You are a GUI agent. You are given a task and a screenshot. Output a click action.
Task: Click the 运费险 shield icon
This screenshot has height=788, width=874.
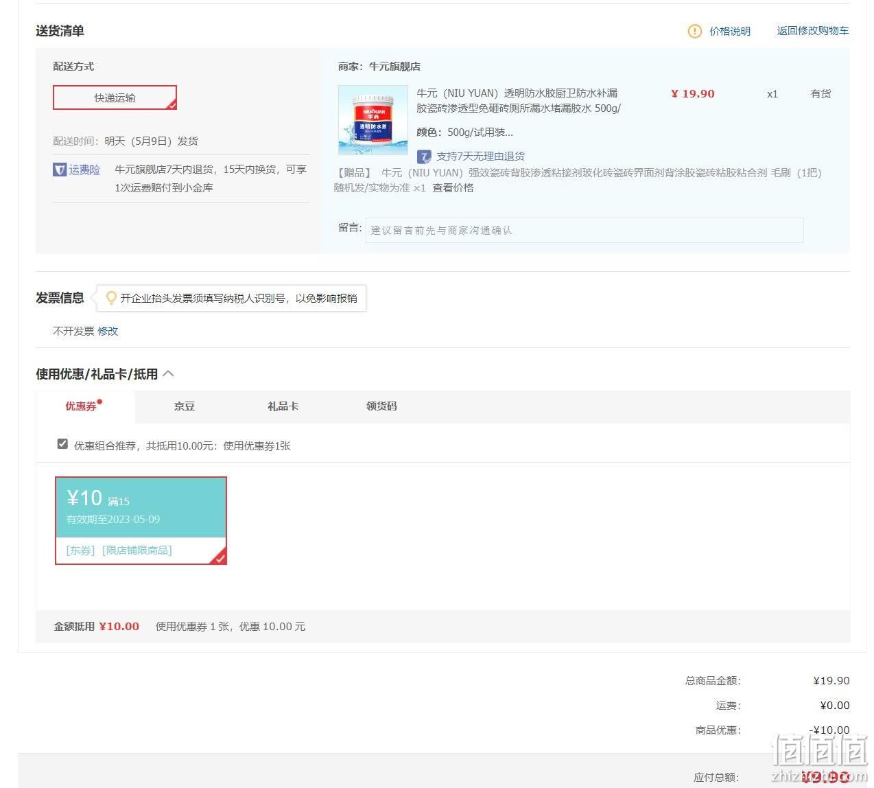(x=60, y=170)
